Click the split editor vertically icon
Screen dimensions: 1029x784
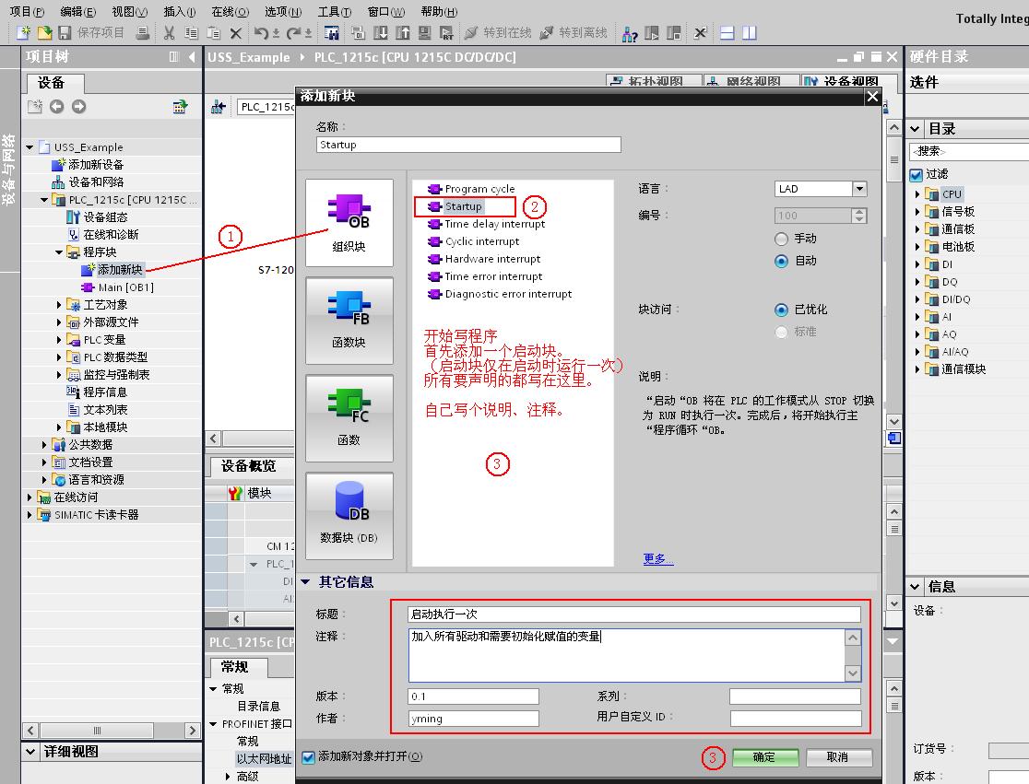[750, 33]
